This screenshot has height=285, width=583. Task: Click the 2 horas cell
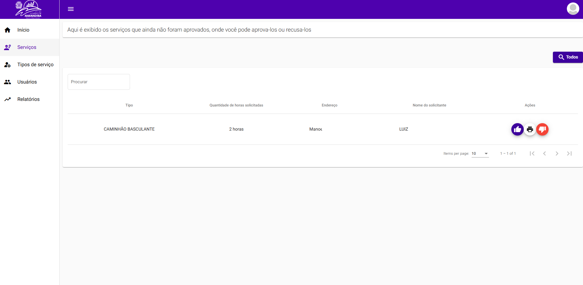236,129
